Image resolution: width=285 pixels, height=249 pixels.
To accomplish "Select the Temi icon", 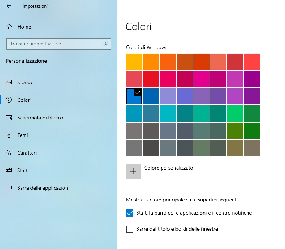I will pos(9,135).
